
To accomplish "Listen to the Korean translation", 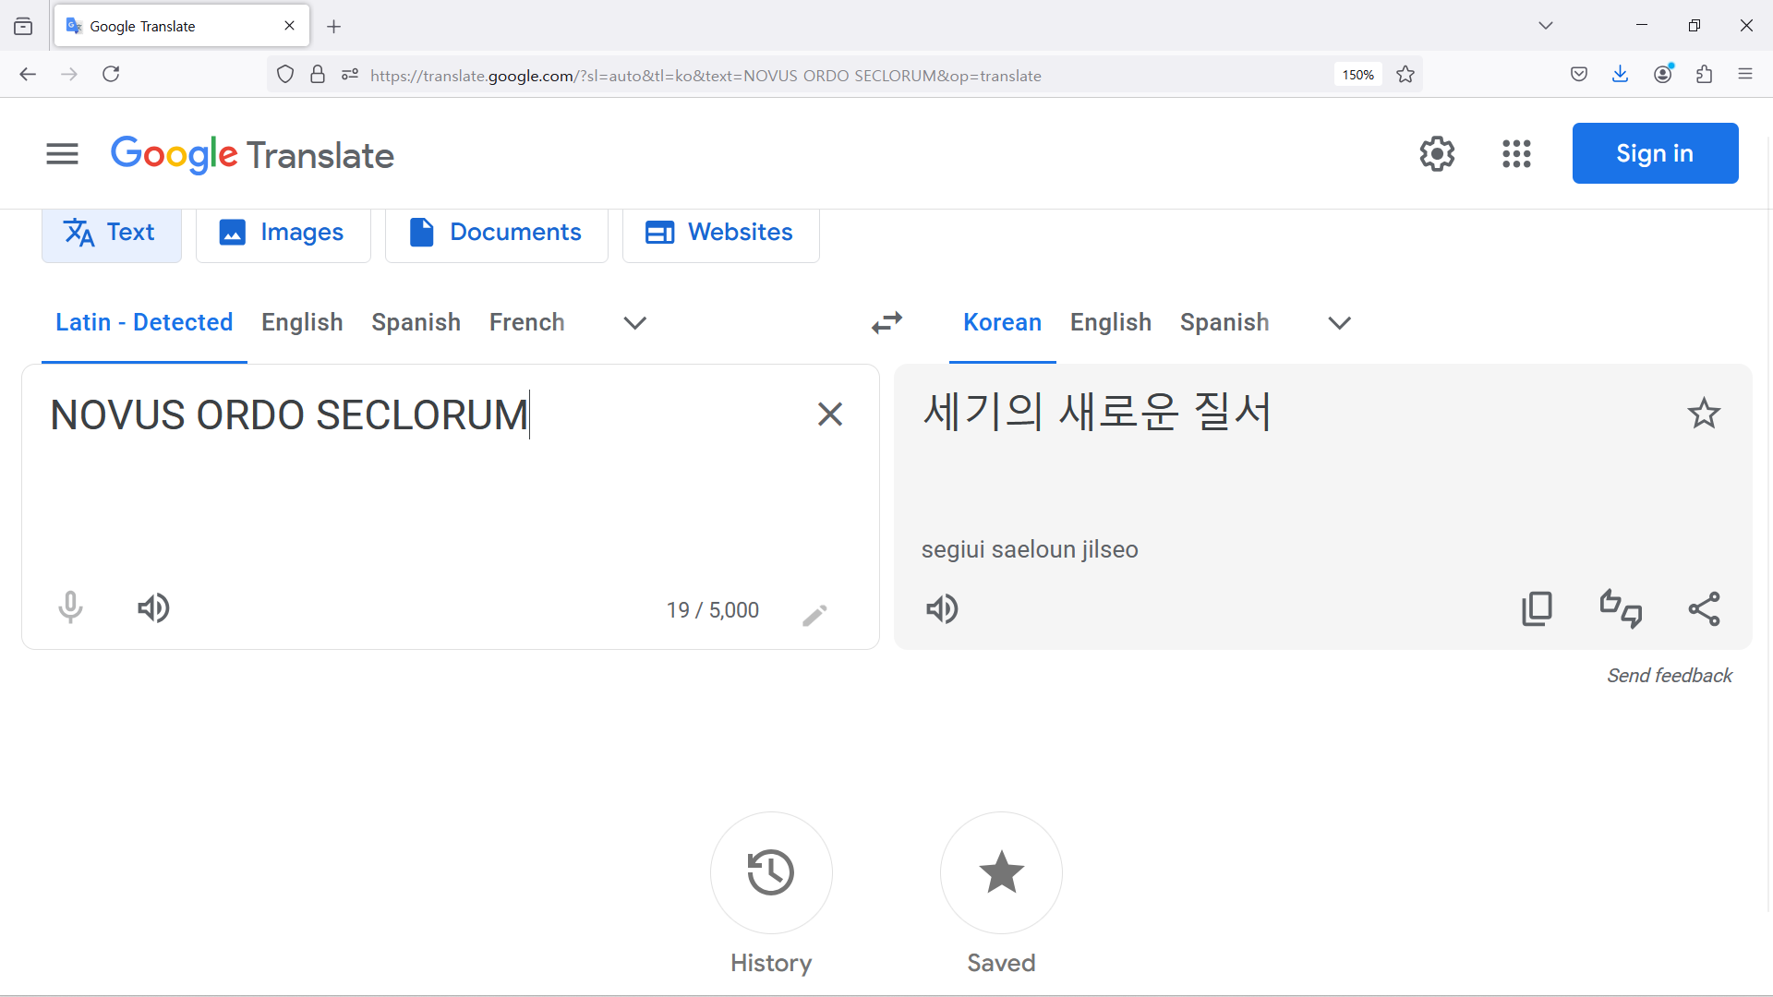I will (942, 609).
